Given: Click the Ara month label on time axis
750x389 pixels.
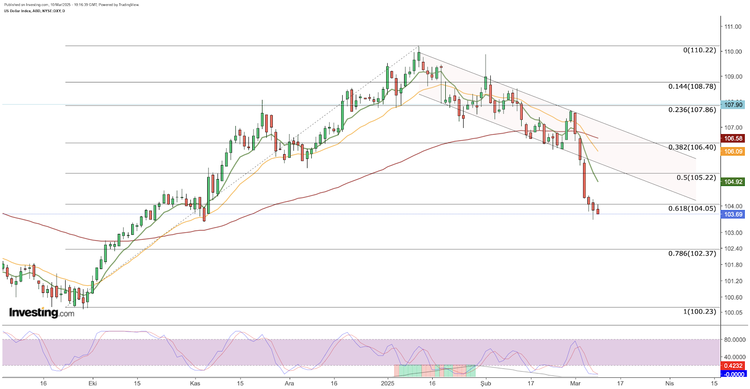Looking at the screenshot, I should (x=289, y=383).
